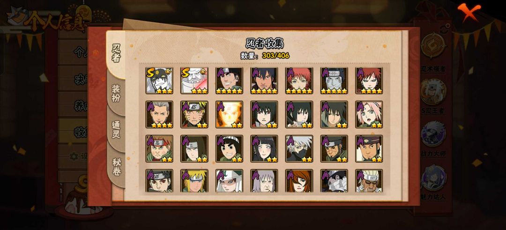Select the blonde Minato portrait in bottom row
Viewport: 506px width, 230px height.
click(194, 181)
